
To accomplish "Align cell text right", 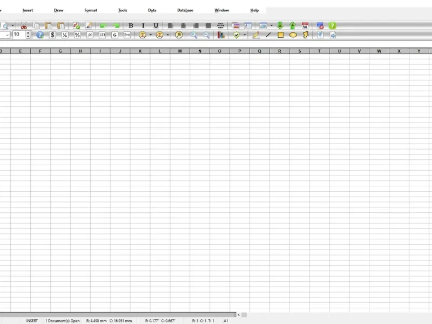I will [196, 25].
